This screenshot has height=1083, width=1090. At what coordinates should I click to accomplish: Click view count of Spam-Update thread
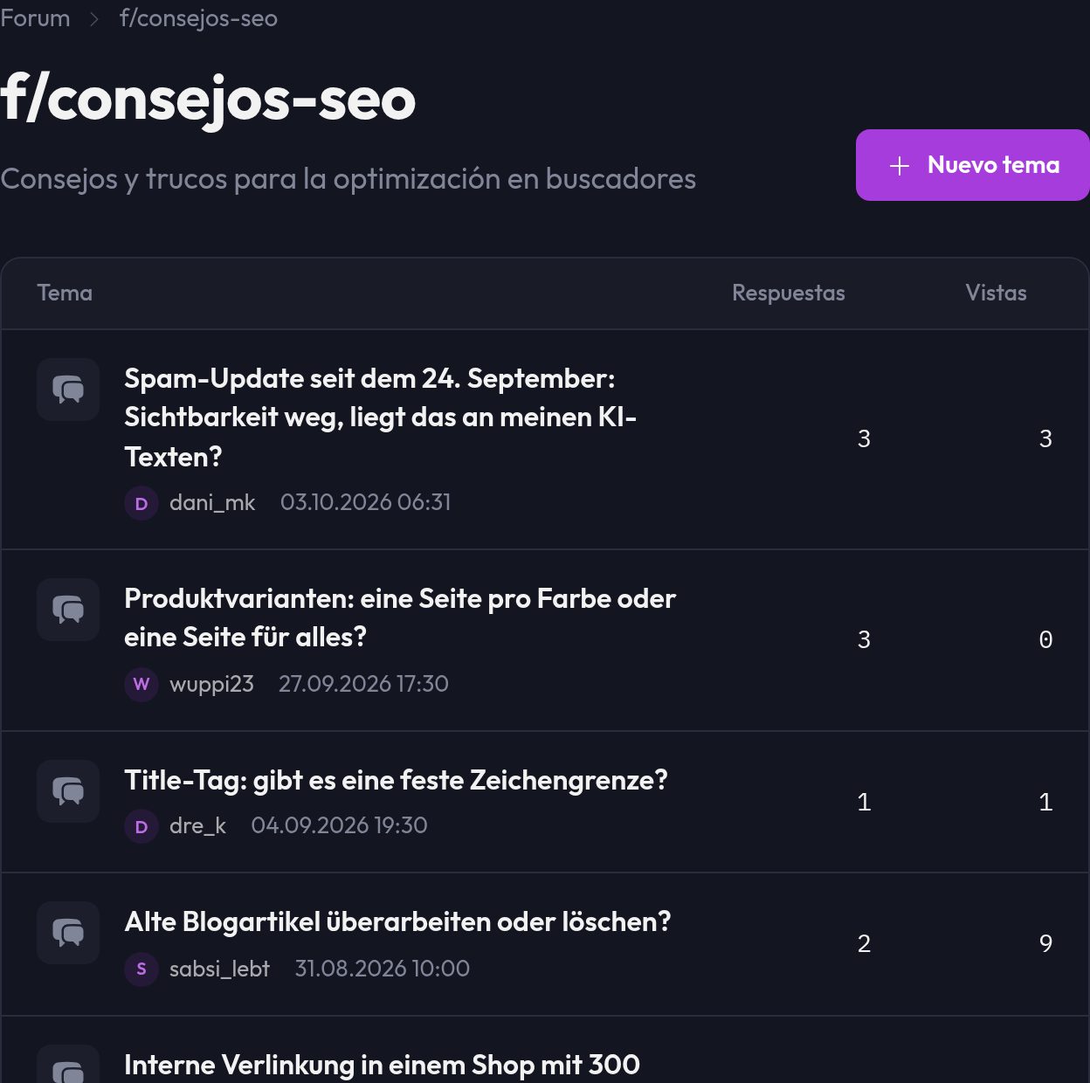tap(1045, 438)
